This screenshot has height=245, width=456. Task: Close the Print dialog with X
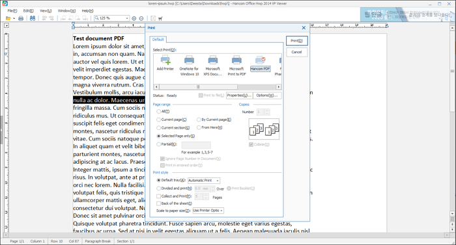pos(304,28)
